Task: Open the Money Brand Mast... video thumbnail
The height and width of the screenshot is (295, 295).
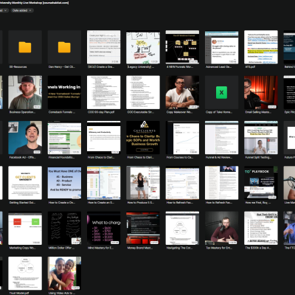Action: [143, 228]
